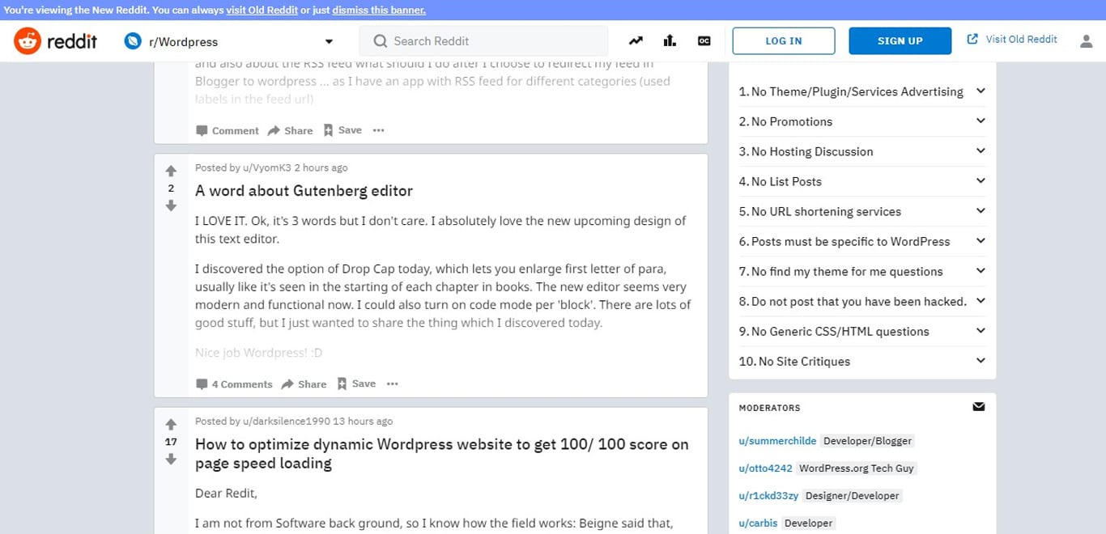
Task: Visit user u/VyomK3 profile
Action: (x=266, y=167)
